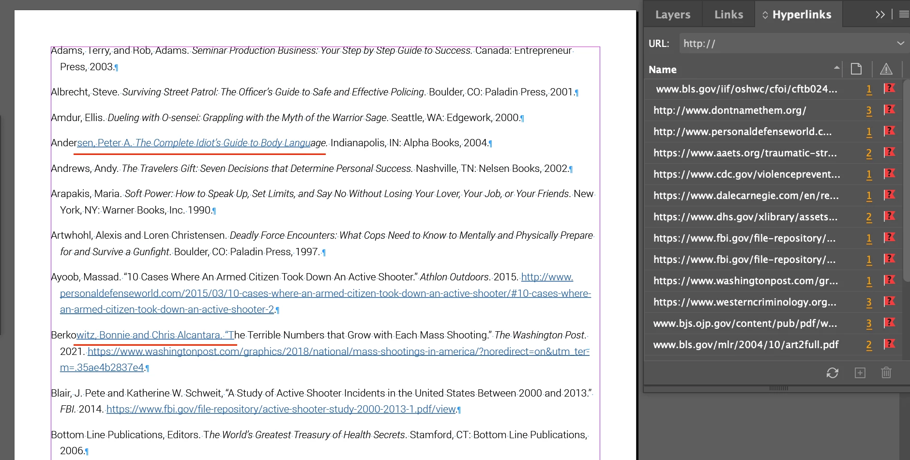The height and width of the screenshot is (460, 910).
Task: Select https://www.westerncriminology.org... hyperlink row
Action: 773,302
